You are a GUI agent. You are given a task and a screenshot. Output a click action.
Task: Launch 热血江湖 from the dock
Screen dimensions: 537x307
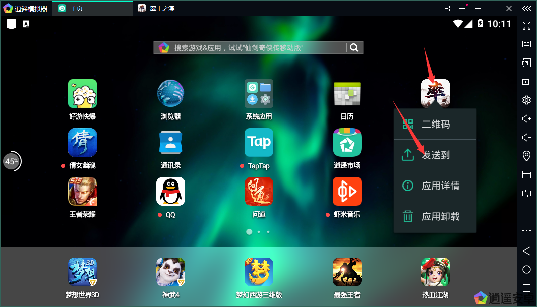click(435, 272)
